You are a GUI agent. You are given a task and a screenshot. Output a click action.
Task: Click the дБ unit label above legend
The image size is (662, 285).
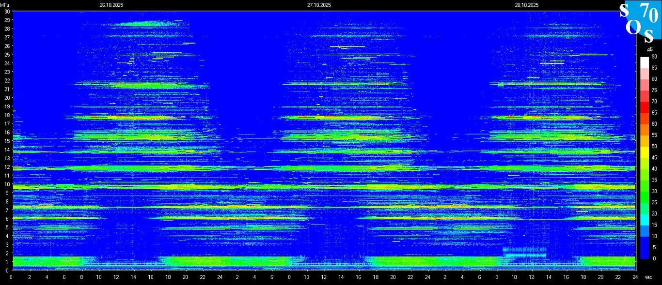649,49
